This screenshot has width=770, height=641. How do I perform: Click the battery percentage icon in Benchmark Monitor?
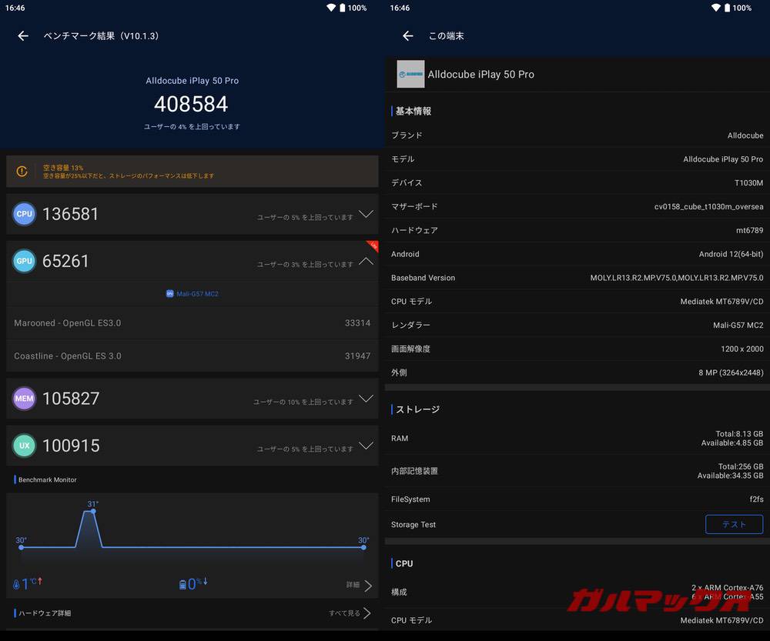coord(181,583)
